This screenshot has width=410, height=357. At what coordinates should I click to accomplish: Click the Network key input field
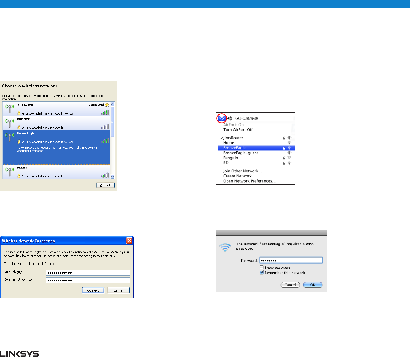88,273
